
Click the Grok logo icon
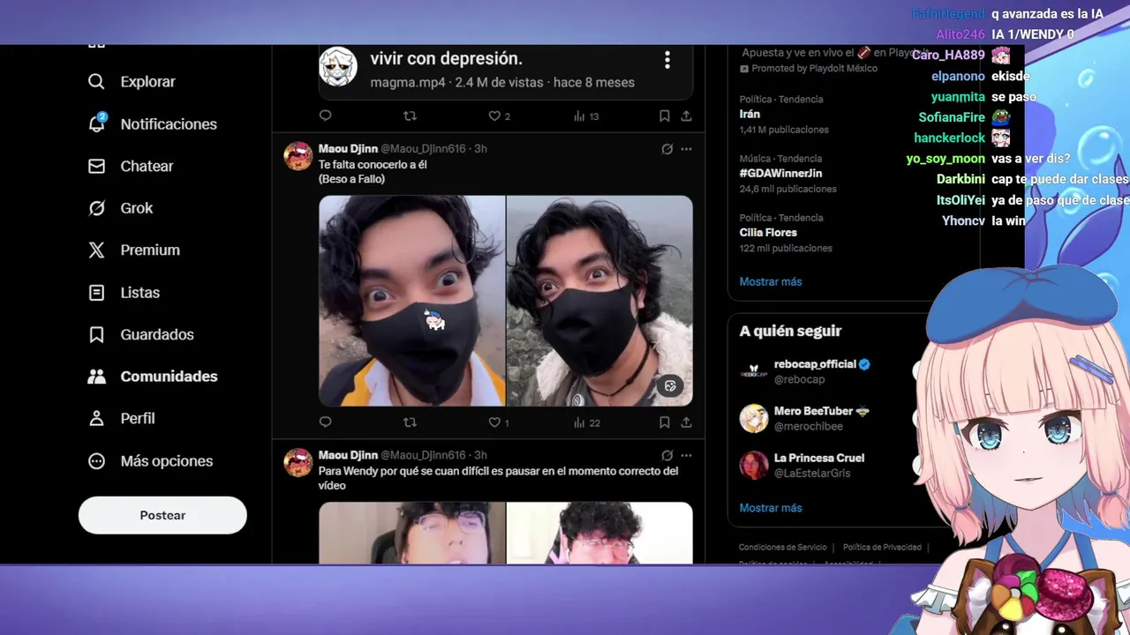pos(96,208)
